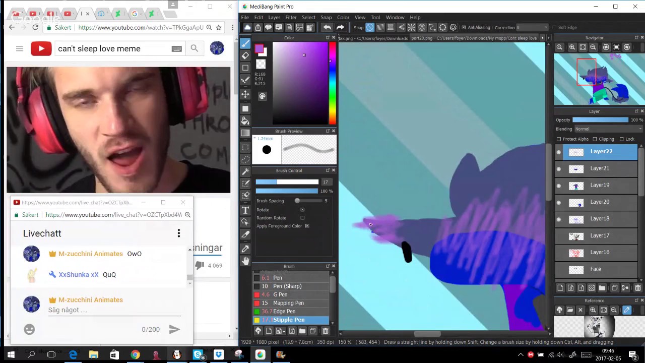Enable the radial snap guide
Viewport: 645px width, 363px height.
point(411,27)
